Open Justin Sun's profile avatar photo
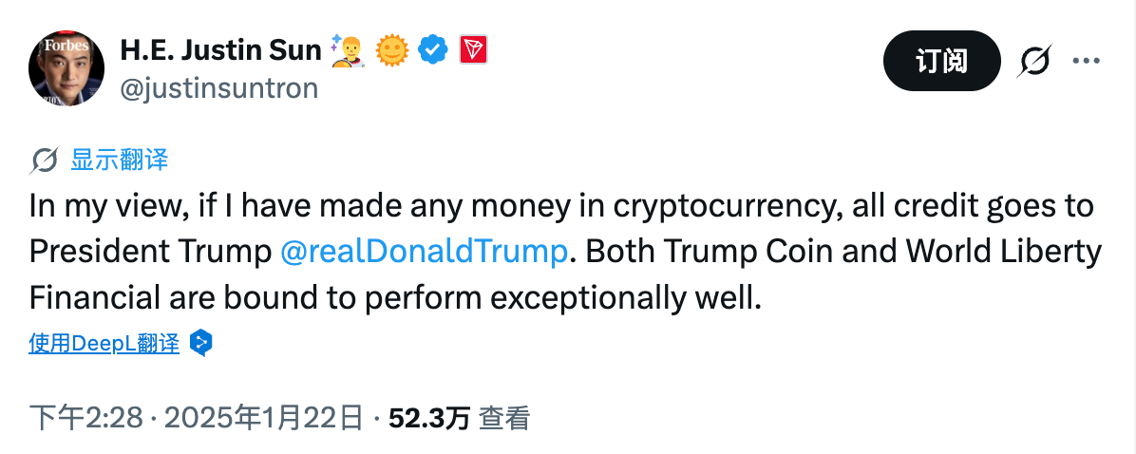Viewport: 1136px width, 454px height. point(67,68)
